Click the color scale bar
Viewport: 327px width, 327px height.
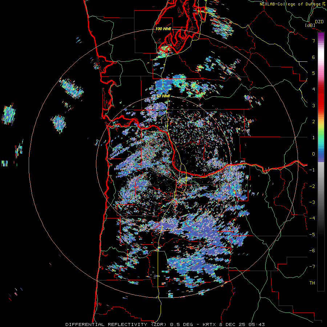coord(321,161)
